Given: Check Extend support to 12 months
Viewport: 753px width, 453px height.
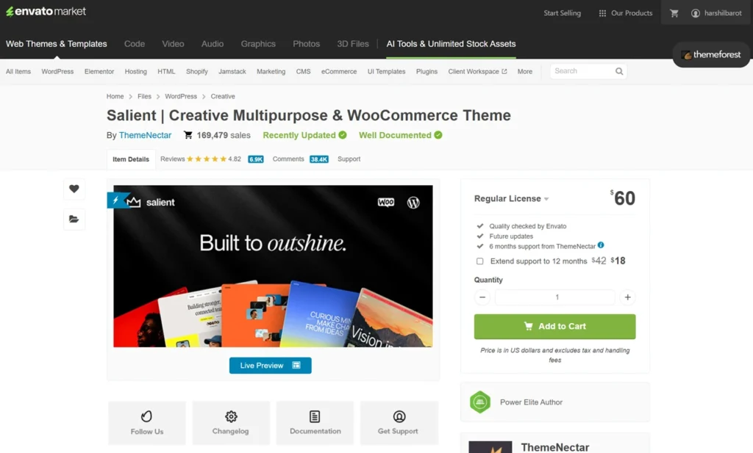Looking at the screenshot, I should (x=479, y=261).
